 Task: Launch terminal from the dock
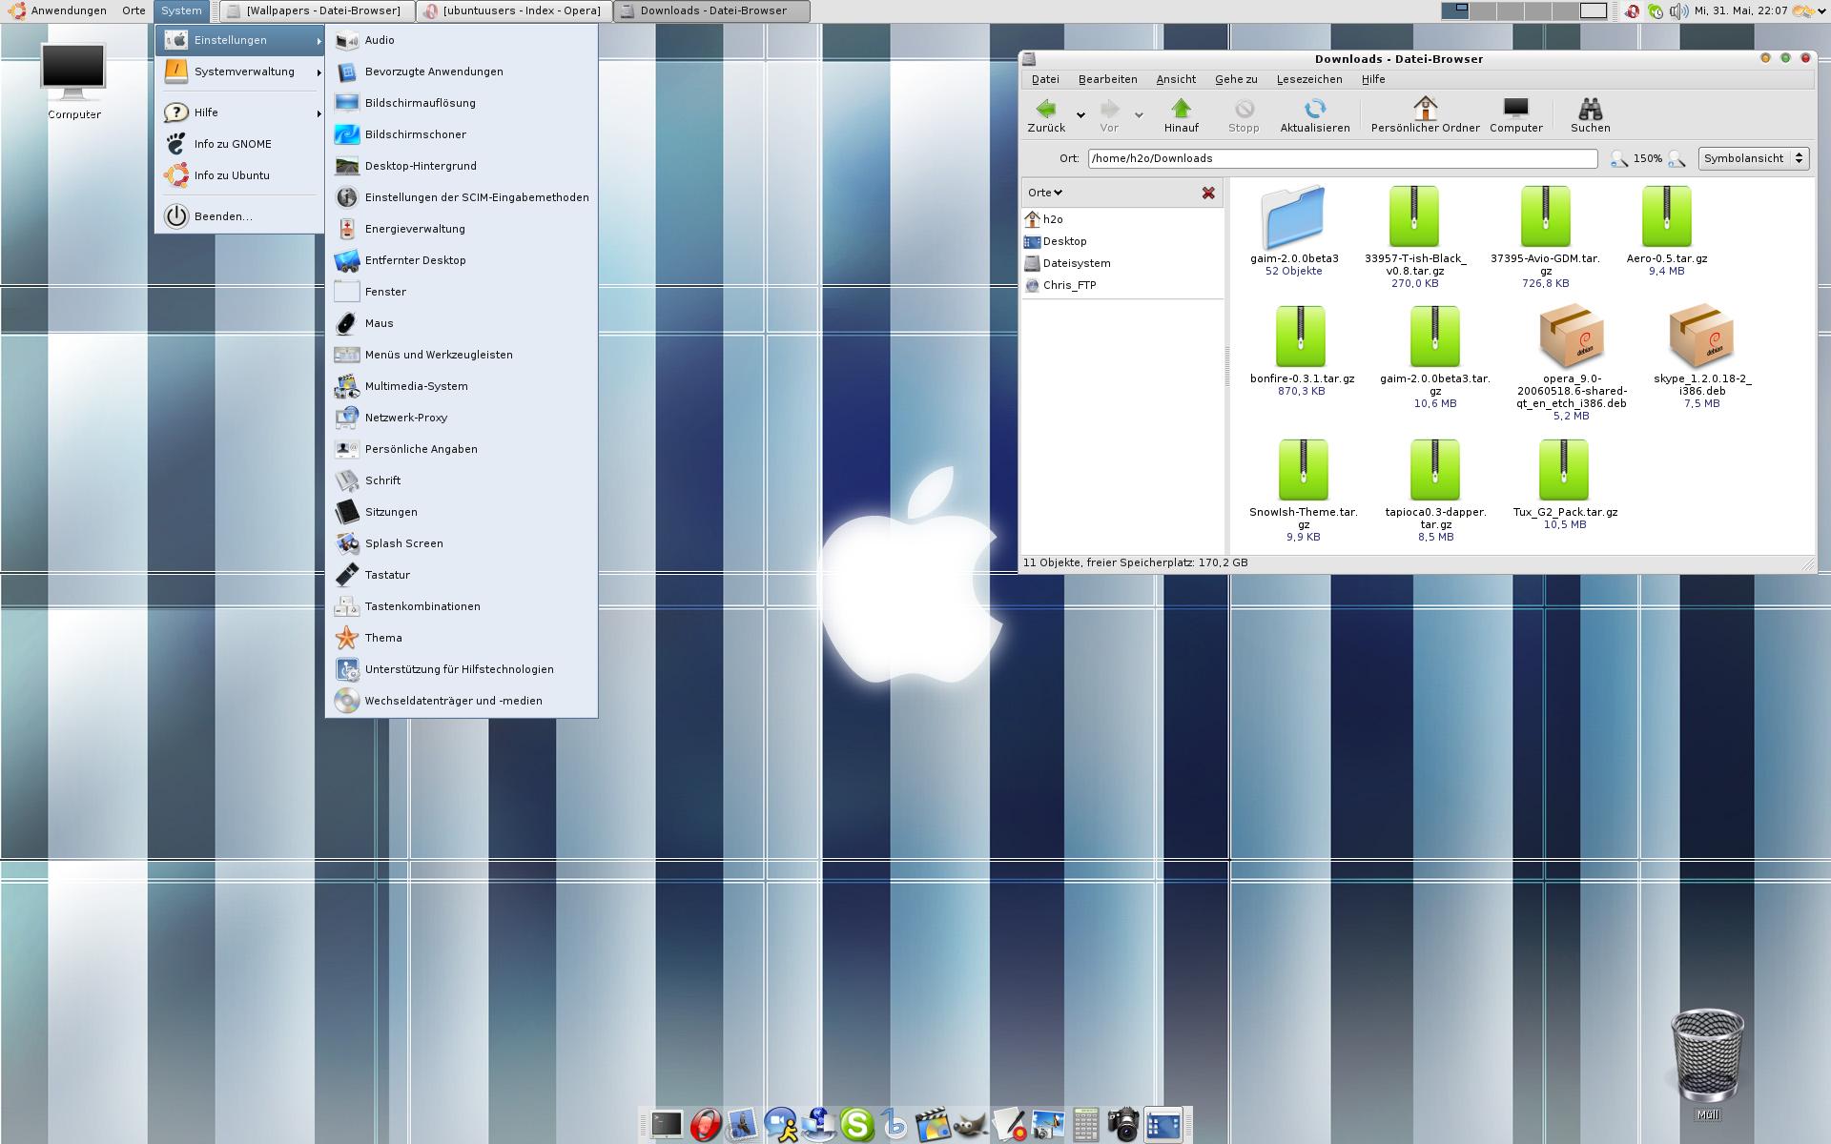pos(666,1125)
